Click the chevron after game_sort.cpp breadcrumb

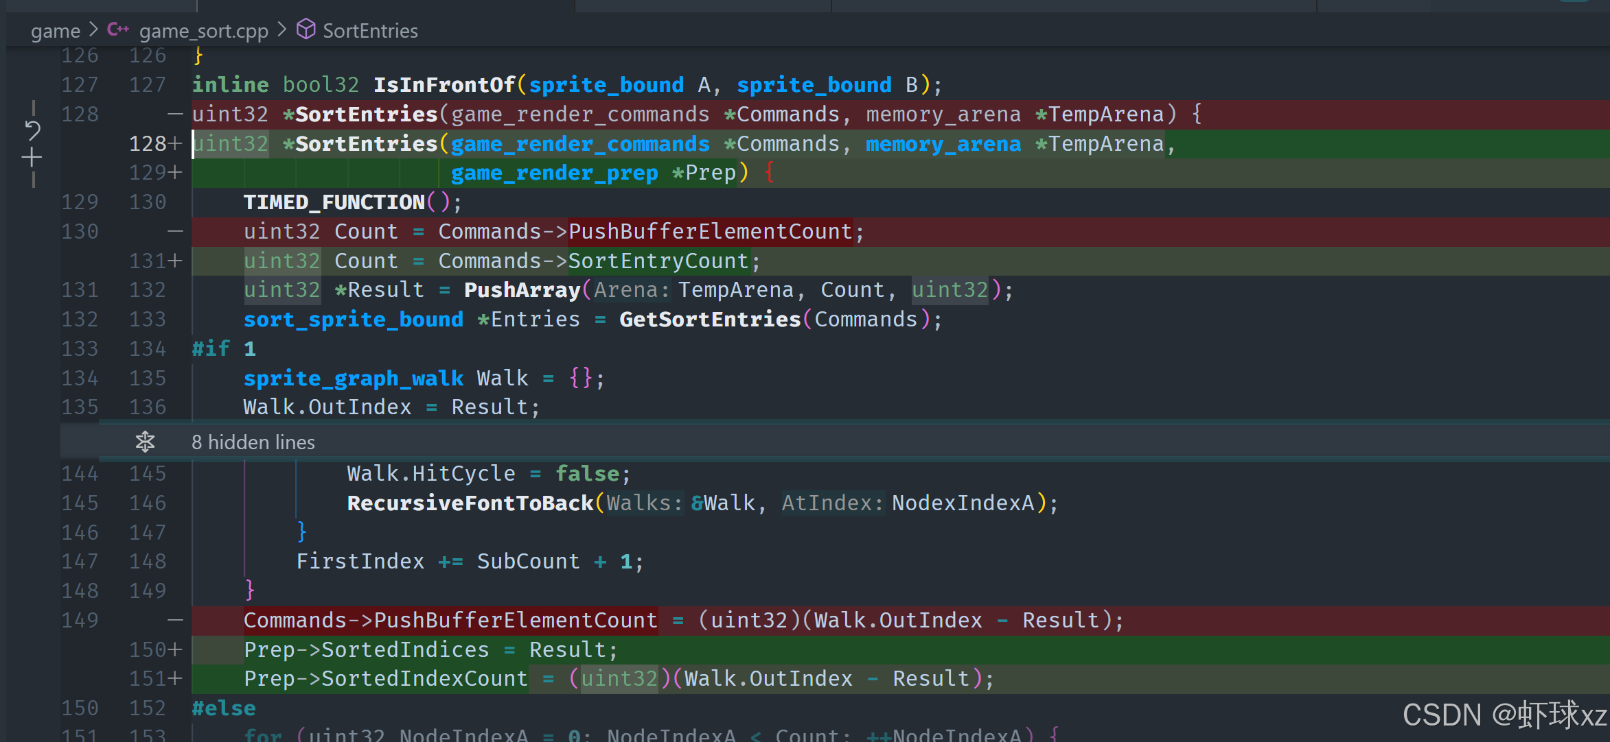tap(281, 30)
